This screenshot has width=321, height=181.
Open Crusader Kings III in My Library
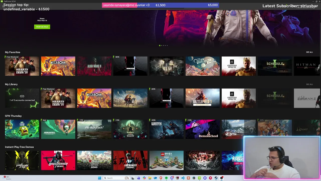pyautogui.click(x=239, y=98)
